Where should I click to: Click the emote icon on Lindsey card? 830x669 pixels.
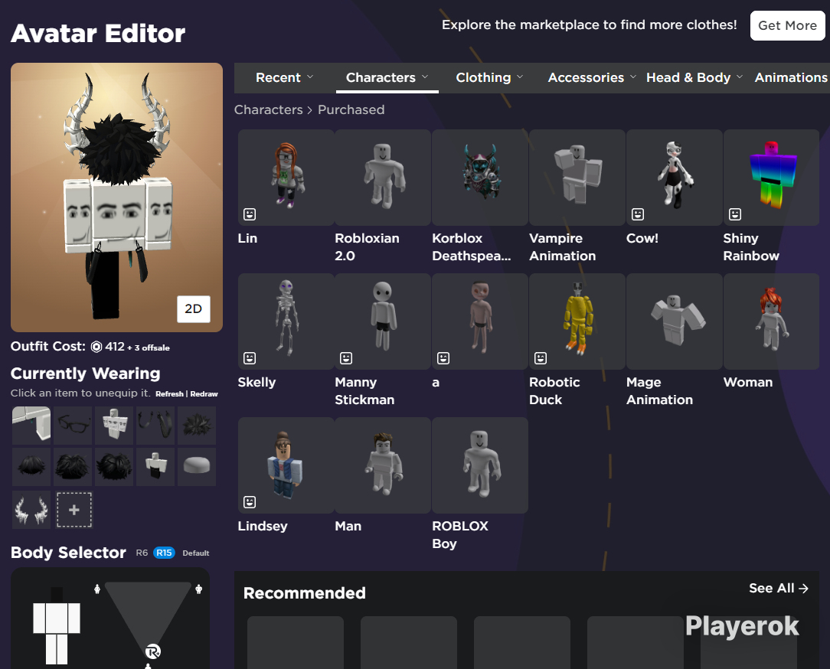pos(250,502)
